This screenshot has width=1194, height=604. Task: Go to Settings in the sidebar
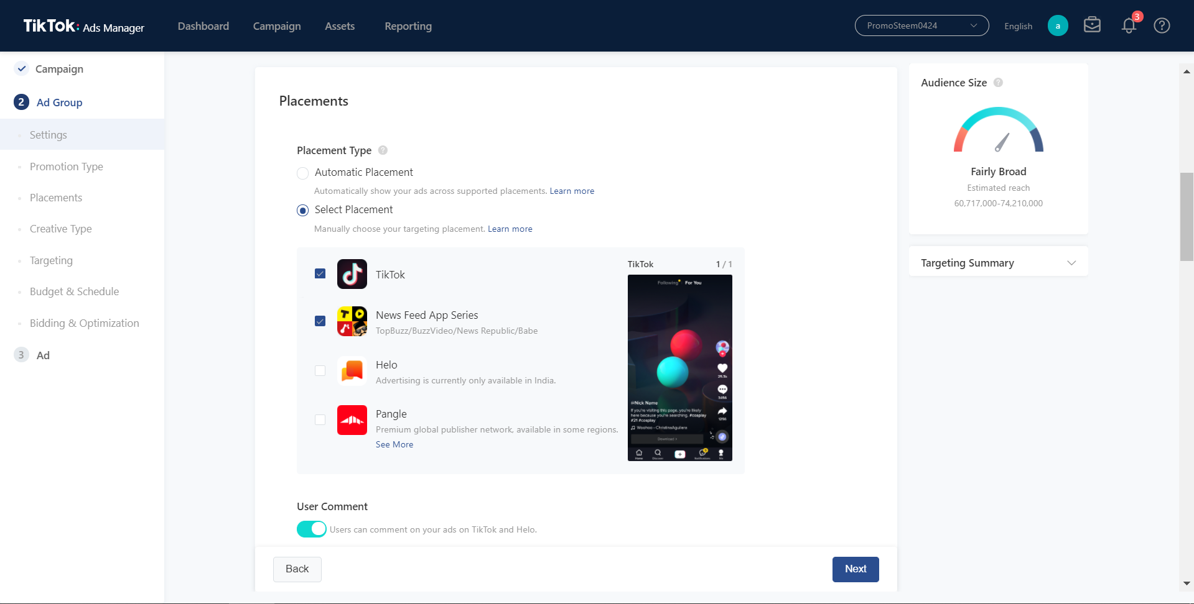(x=82, y=135)
